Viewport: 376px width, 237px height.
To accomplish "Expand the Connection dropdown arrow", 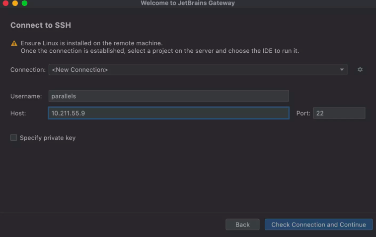I will pos(342,70).
